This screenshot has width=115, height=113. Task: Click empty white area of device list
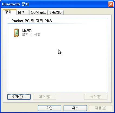point(58,67)
